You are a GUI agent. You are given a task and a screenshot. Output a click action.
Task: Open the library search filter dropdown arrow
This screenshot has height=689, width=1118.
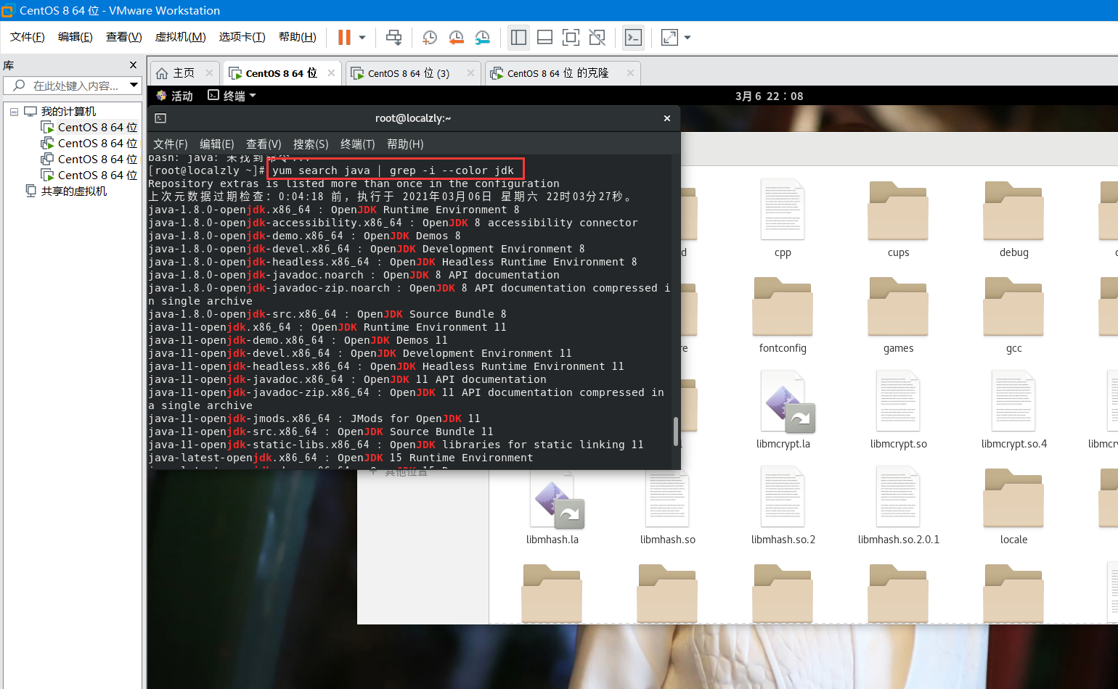pos(134,86)
